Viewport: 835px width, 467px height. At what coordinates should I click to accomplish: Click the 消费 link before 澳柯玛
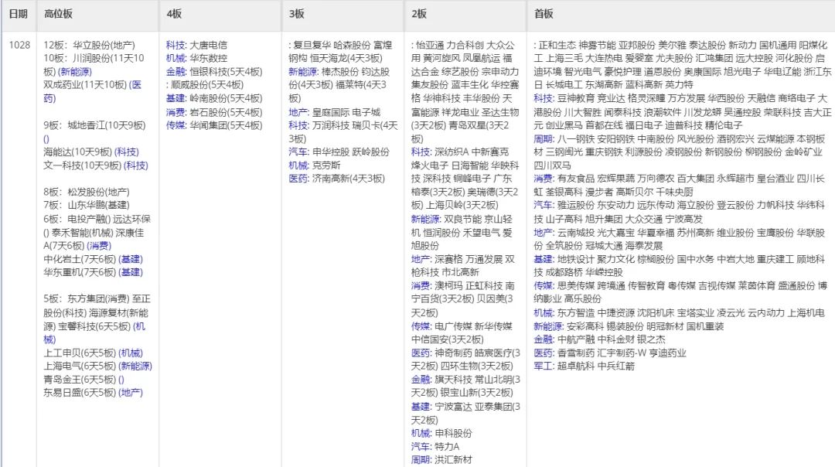click(421, 286)
